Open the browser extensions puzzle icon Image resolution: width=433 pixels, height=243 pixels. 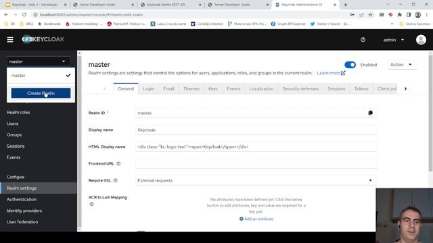[x=399, y=15]
